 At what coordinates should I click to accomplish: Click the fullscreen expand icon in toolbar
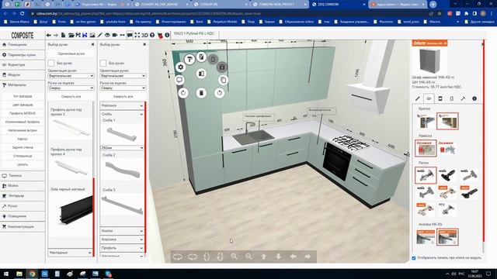tap(137, 35)
